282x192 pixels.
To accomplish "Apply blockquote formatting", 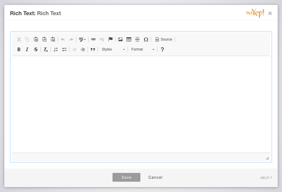I will [x=93, y=49].
